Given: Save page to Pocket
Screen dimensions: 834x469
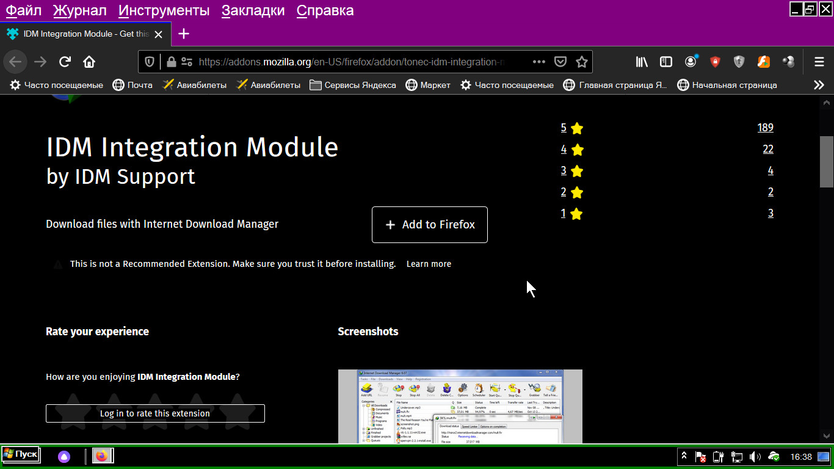Looking at the screenshot, I should point(560,62).
